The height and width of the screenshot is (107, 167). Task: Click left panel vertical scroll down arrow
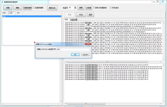[61, 102]
